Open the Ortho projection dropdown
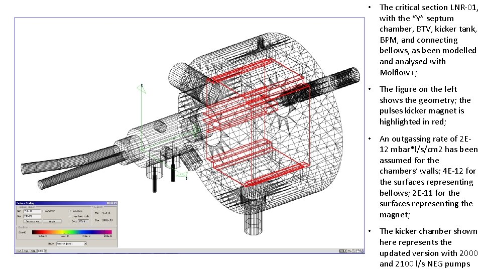Viewport: 482px width, 271px height. click(42, 251)
